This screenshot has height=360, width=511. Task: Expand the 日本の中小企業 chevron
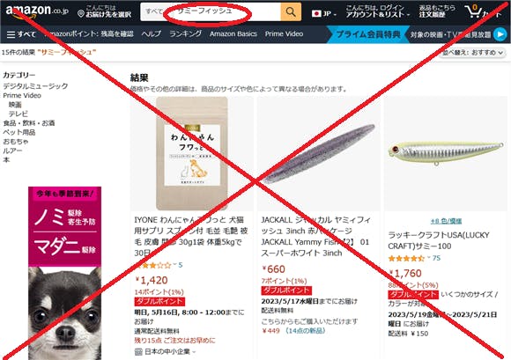coord(194,352)
